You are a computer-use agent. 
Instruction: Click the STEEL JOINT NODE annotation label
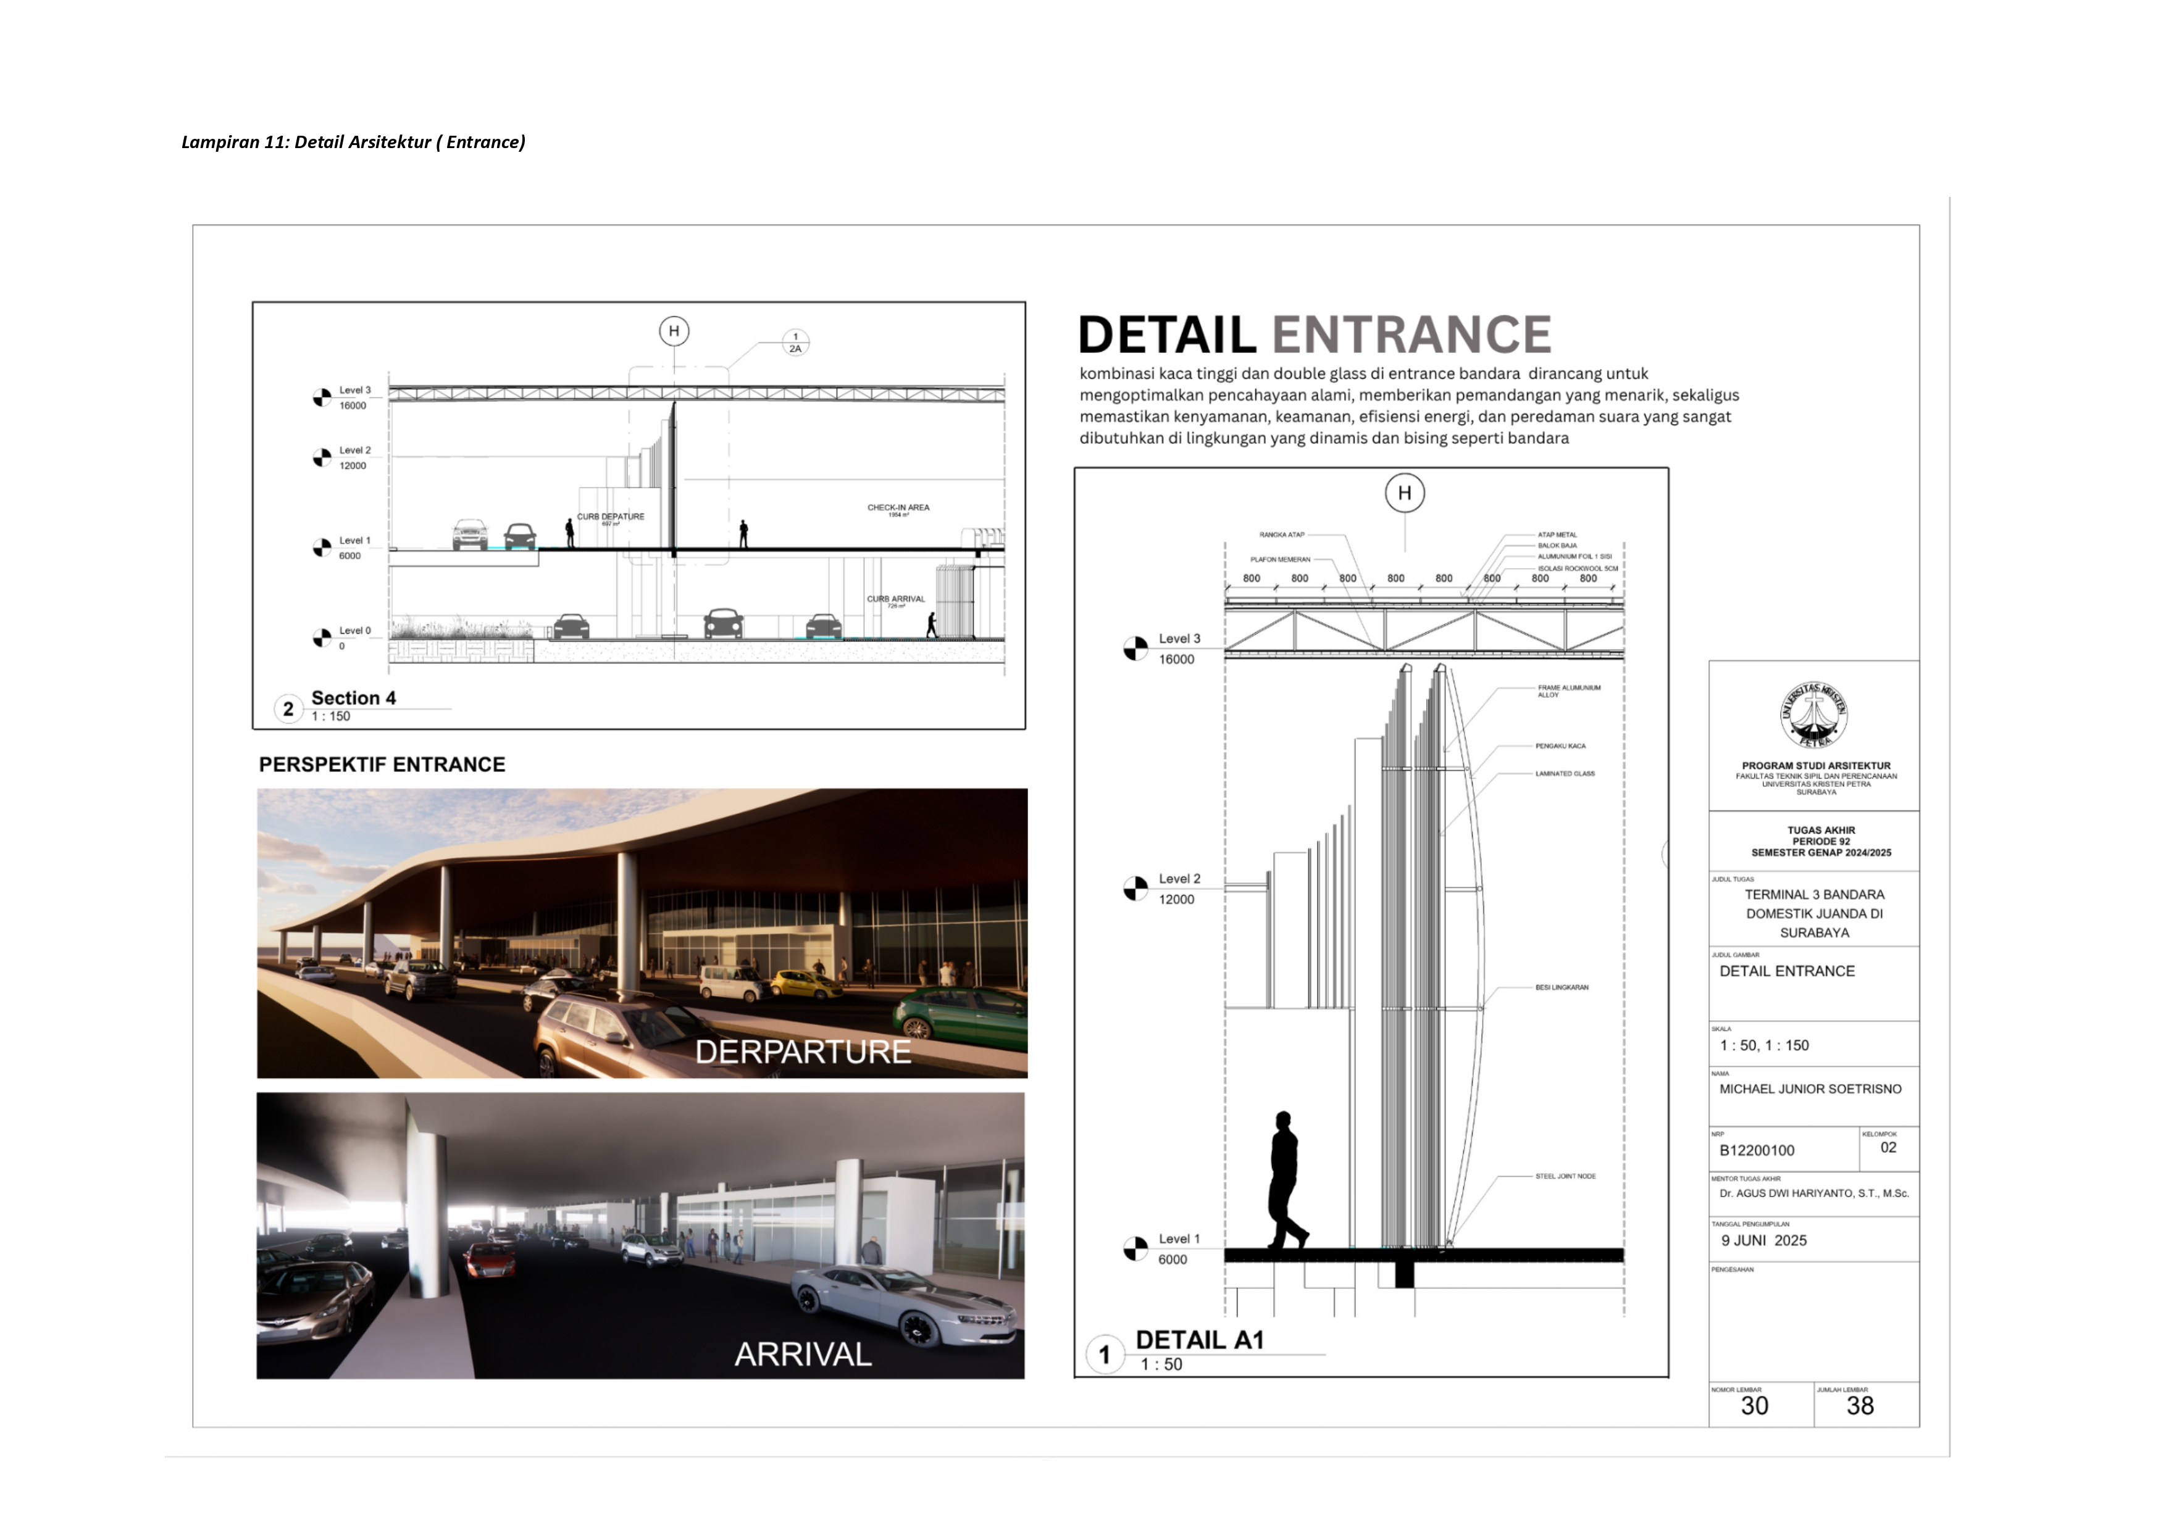click(x=1565, y=1177)
